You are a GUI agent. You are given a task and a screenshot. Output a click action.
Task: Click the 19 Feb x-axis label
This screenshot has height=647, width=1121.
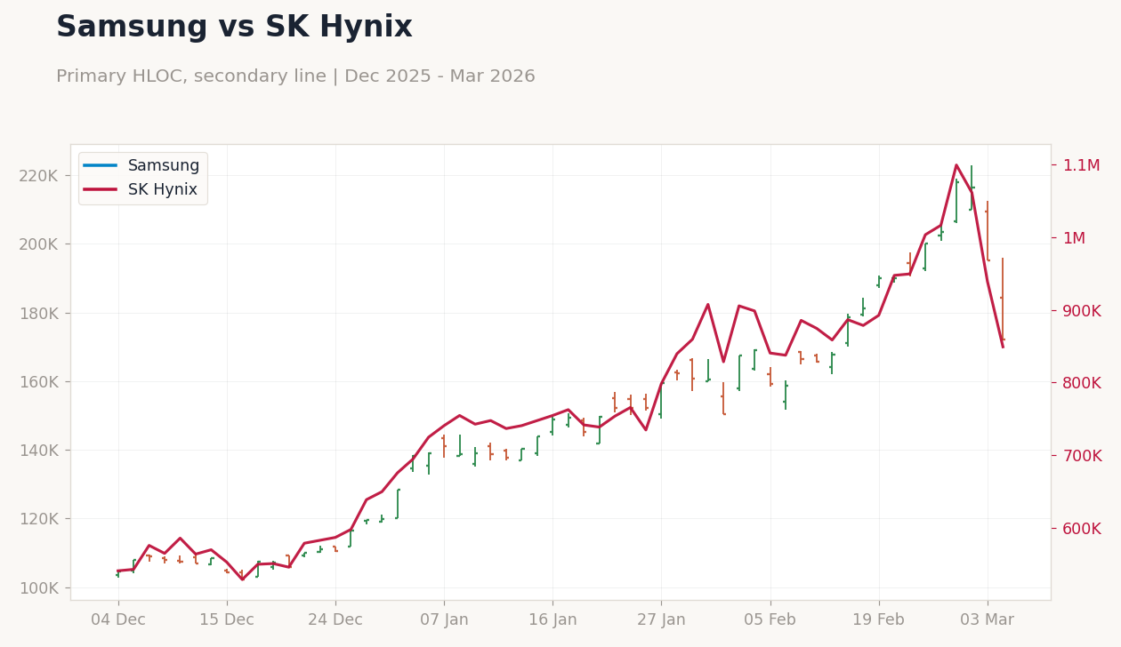[879, 620]
